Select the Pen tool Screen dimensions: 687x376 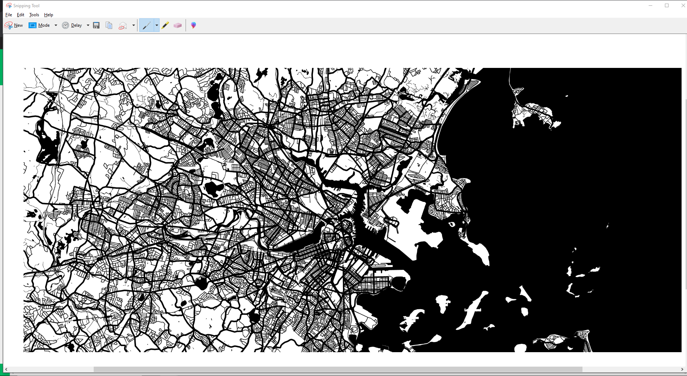click(147, 25)
